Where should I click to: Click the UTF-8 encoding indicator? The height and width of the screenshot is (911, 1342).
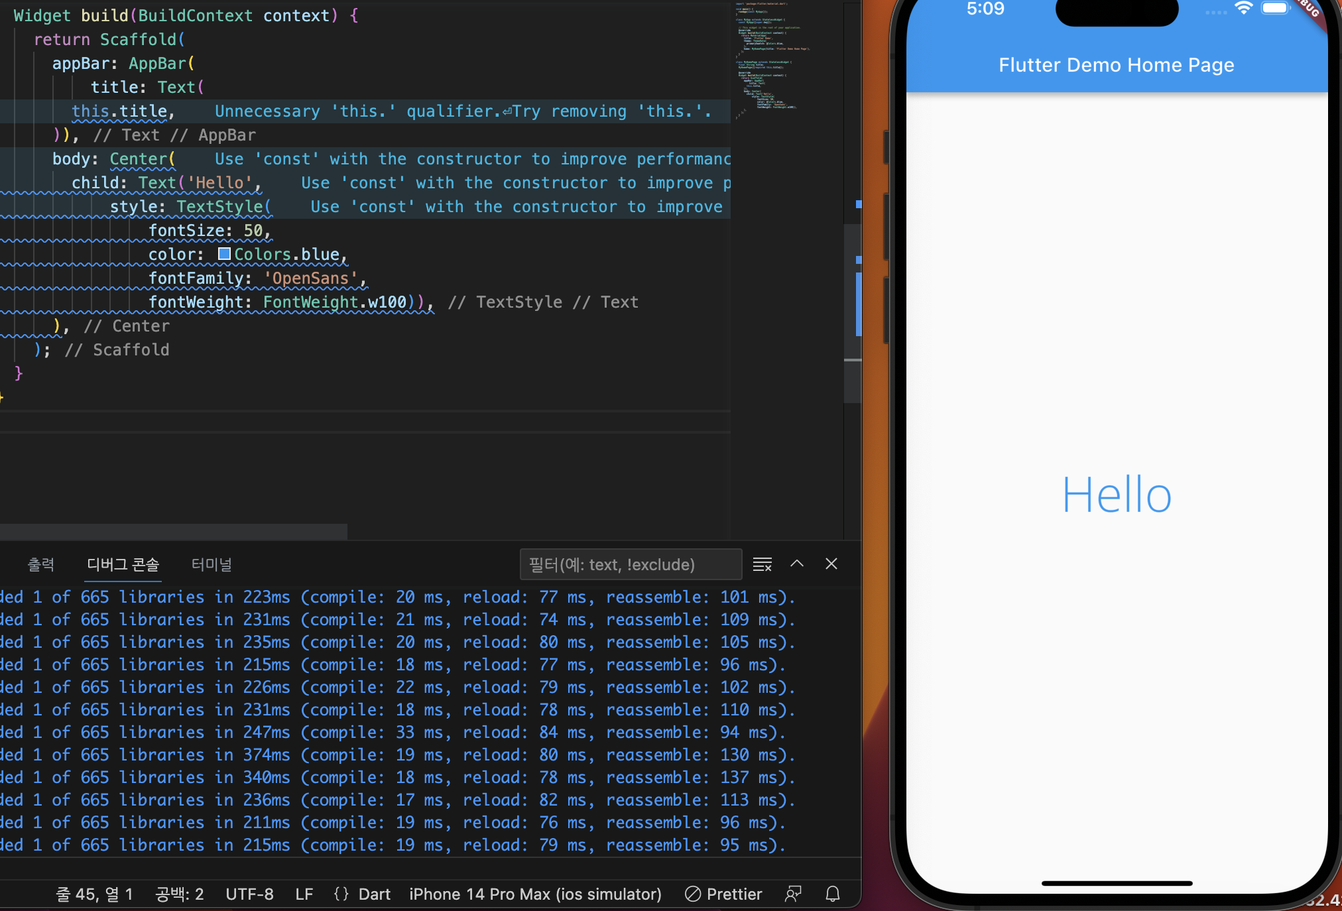(x=249, y=894)
